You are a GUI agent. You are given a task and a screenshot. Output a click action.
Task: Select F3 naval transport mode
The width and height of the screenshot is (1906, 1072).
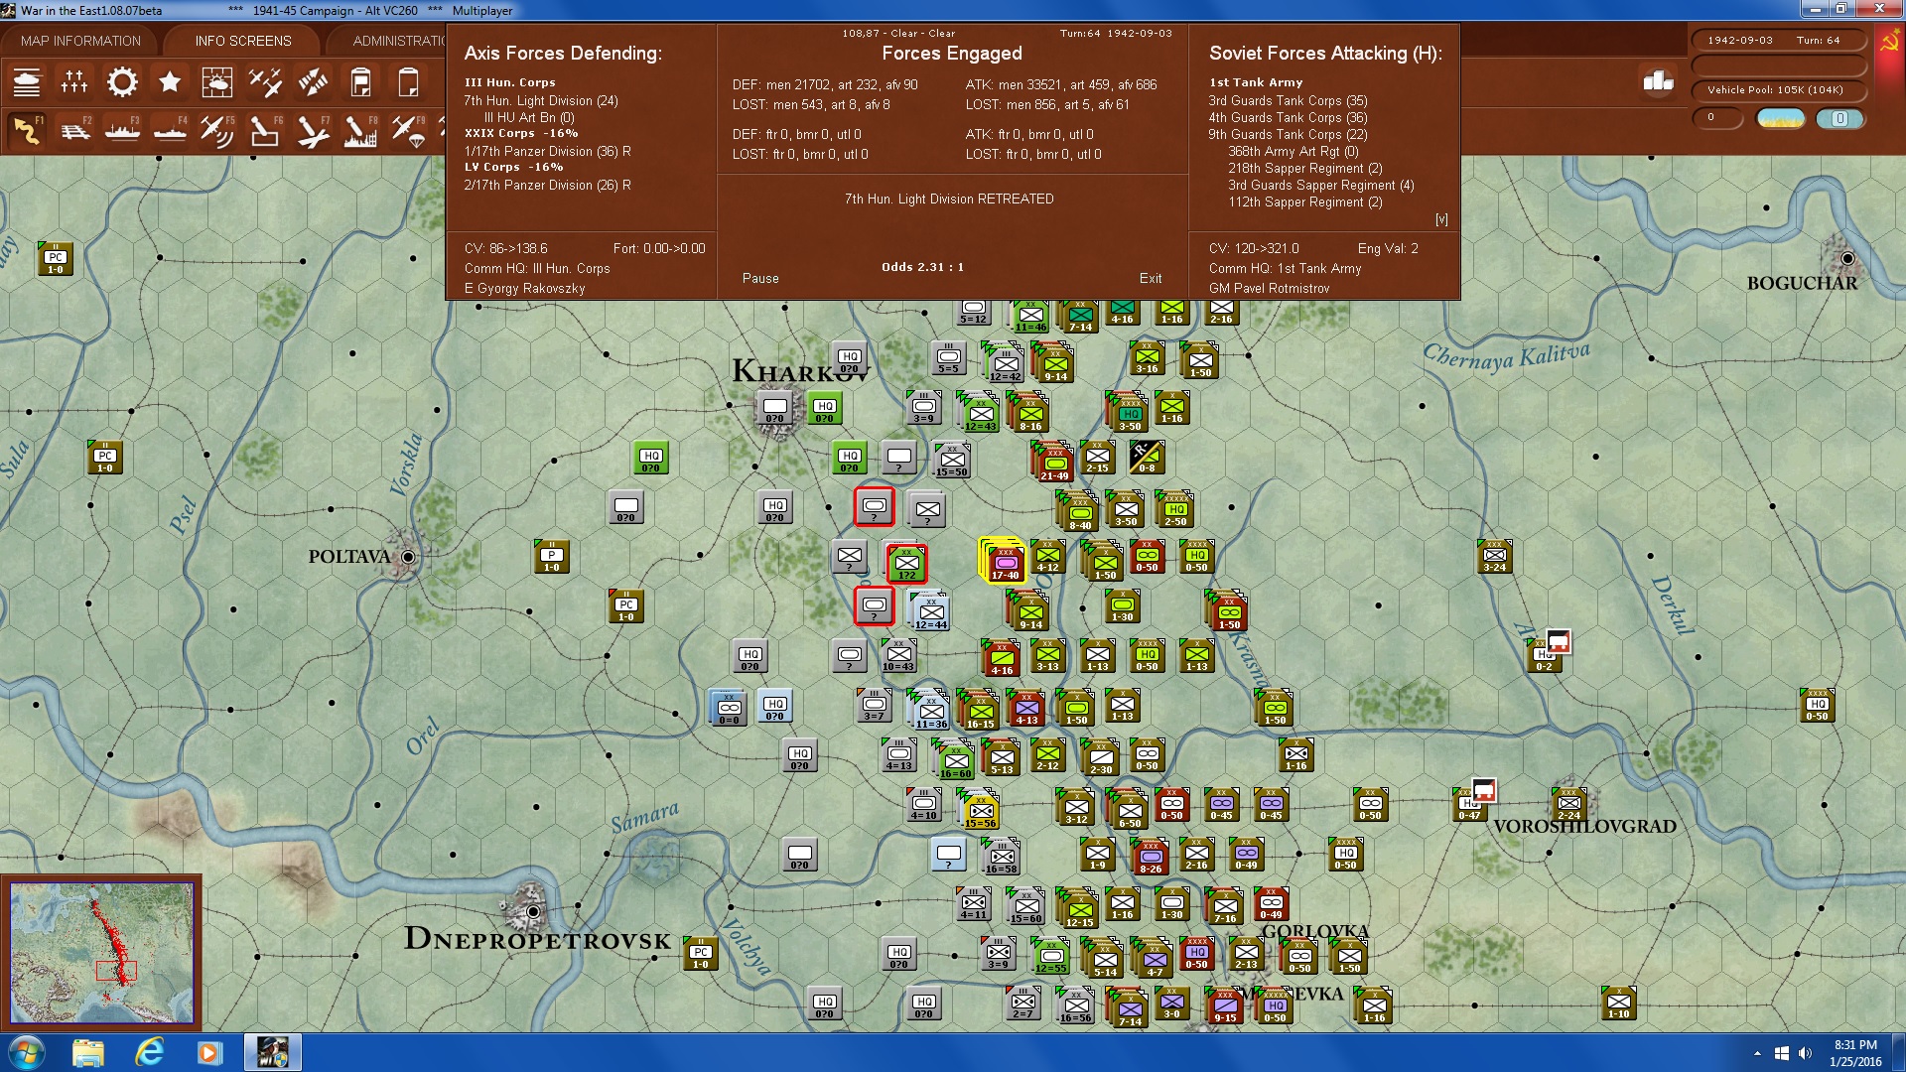[122, 130]
